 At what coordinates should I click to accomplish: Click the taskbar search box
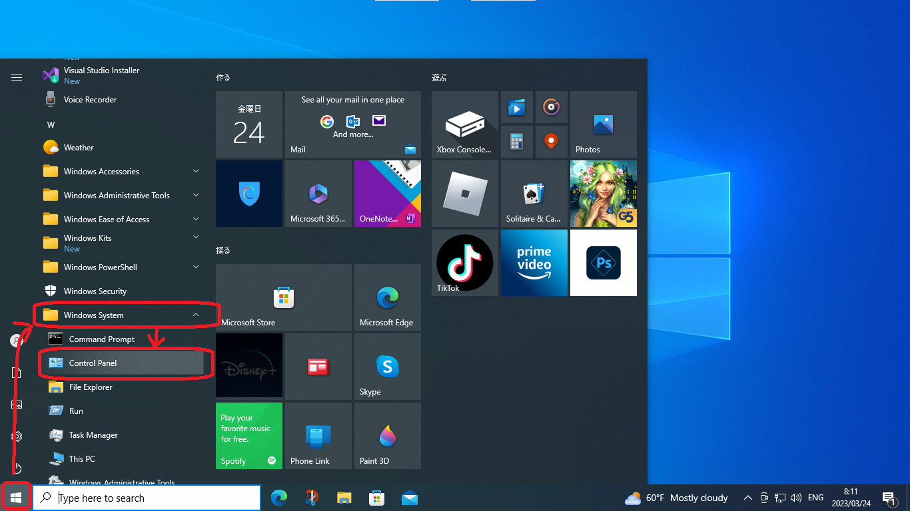147,498
